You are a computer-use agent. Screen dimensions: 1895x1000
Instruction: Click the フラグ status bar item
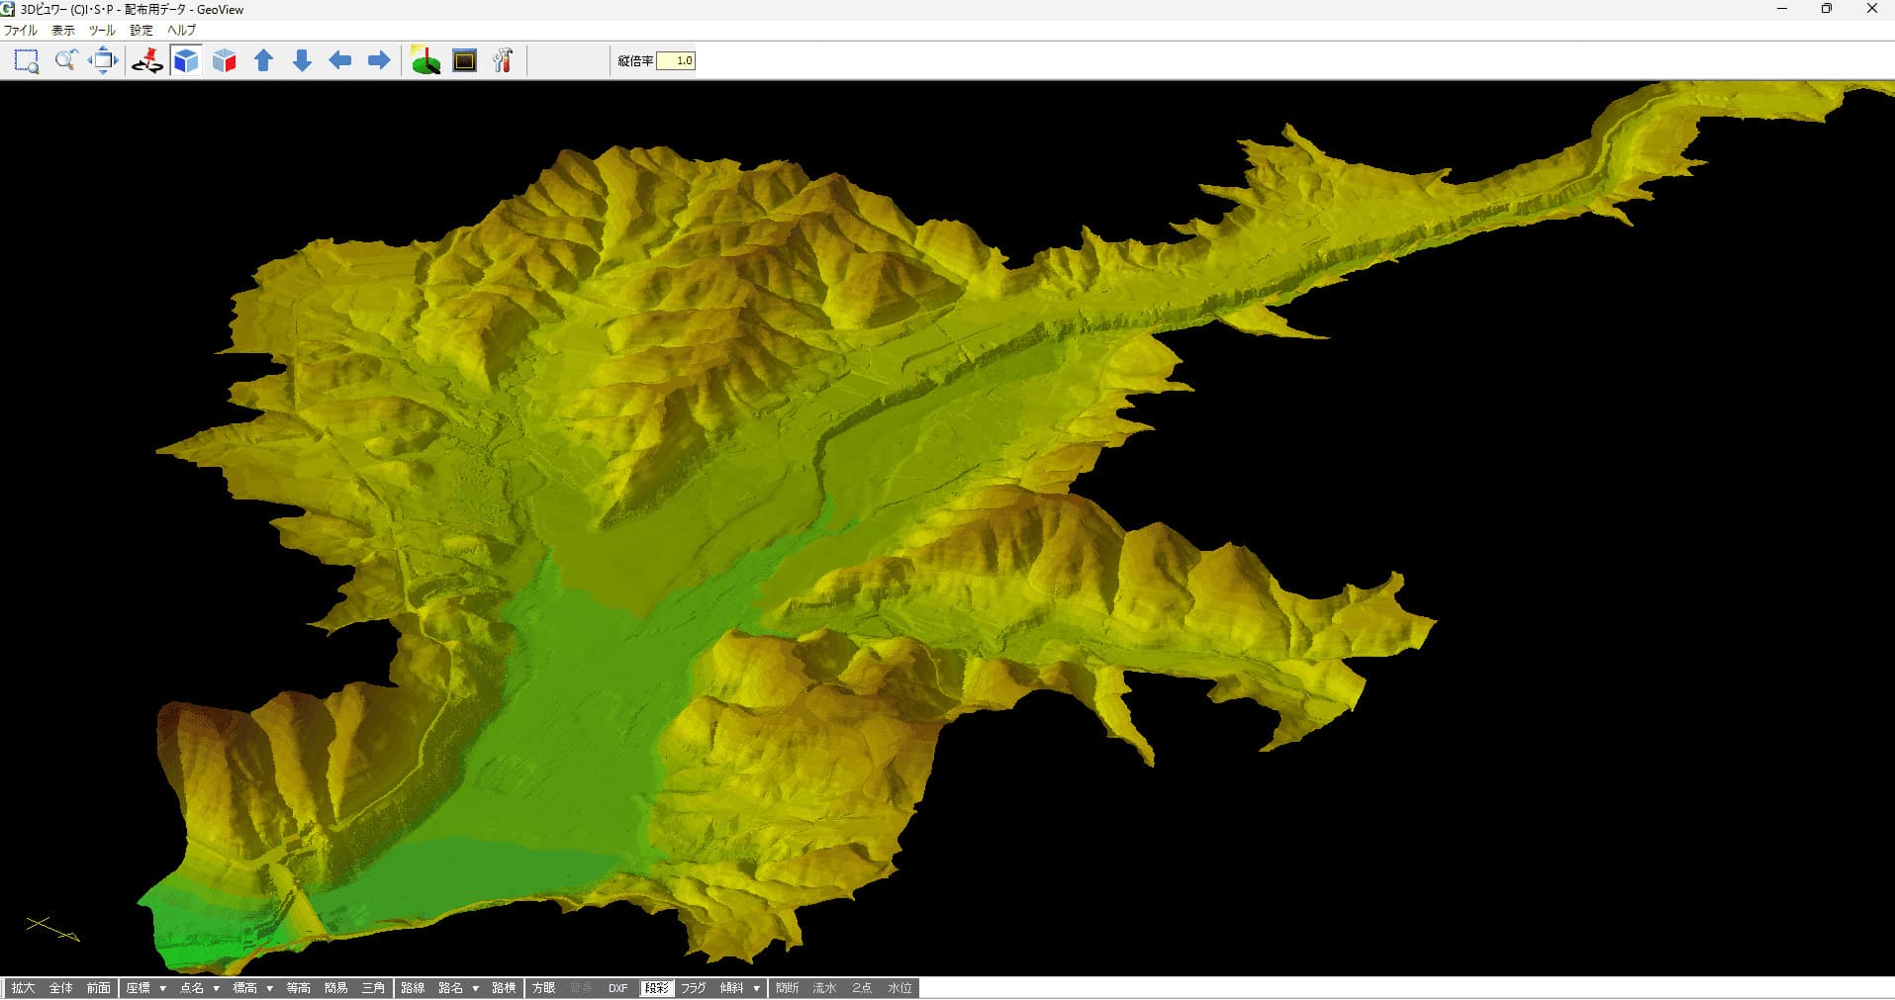pyautogui.click(x=694, y=988)
